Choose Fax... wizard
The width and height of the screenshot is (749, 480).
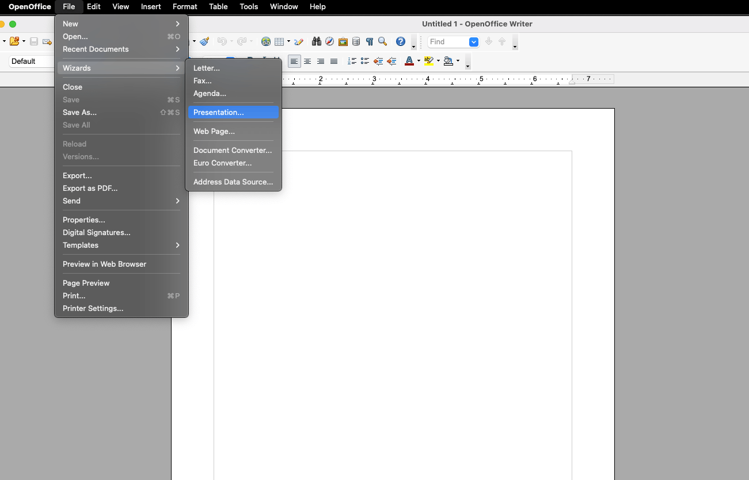[233, 80]
